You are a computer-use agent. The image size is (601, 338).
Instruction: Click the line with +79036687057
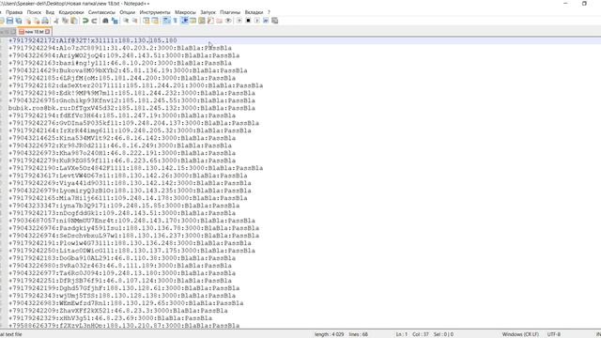131,221
